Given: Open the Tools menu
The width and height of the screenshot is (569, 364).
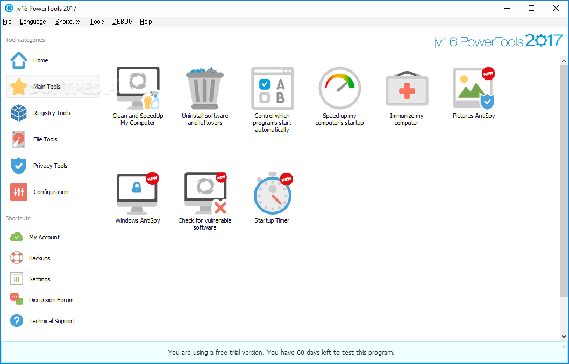Looking at the screenshot, I should (97, 22).
